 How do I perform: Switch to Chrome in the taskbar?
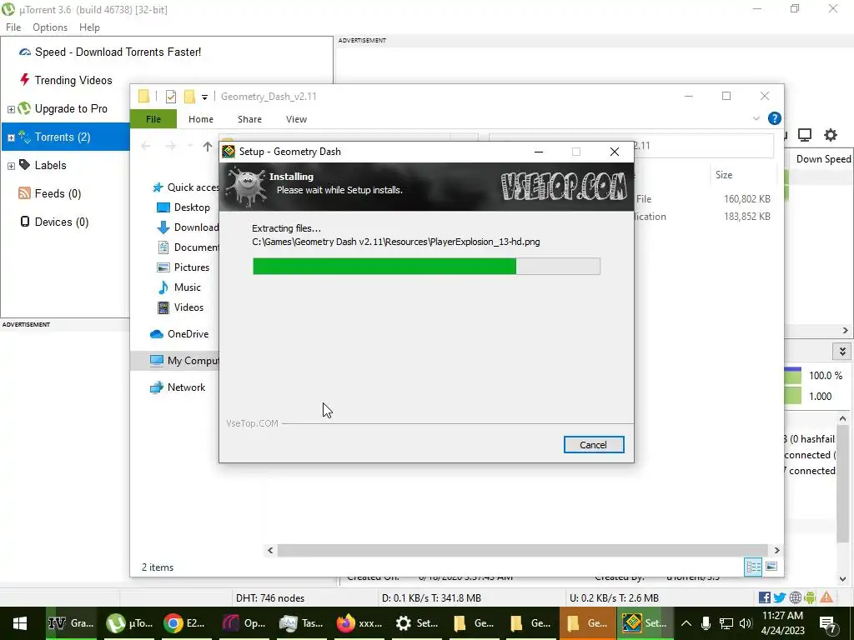185,623
